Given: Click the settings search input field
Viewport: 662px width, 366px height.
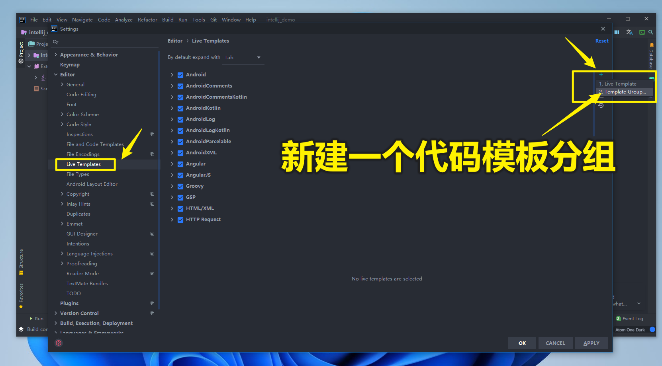Looking at the screenshot, I should (x=104, y=42).
